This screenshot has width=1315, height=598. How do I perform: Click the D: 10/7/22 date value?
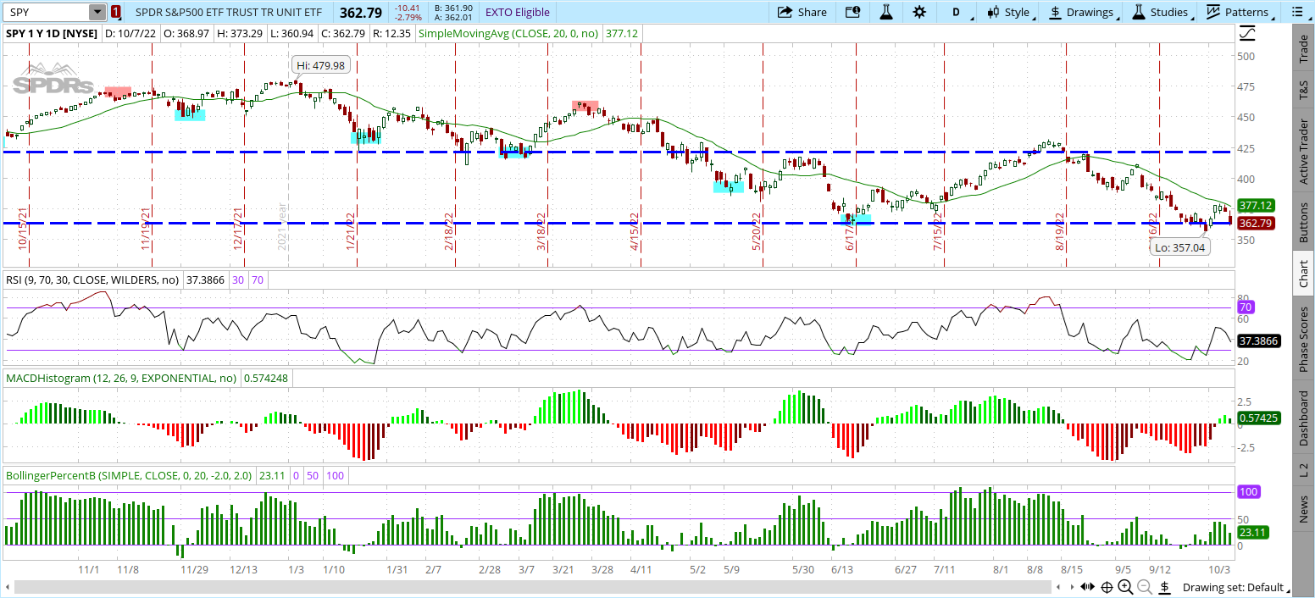pos(131,33)
